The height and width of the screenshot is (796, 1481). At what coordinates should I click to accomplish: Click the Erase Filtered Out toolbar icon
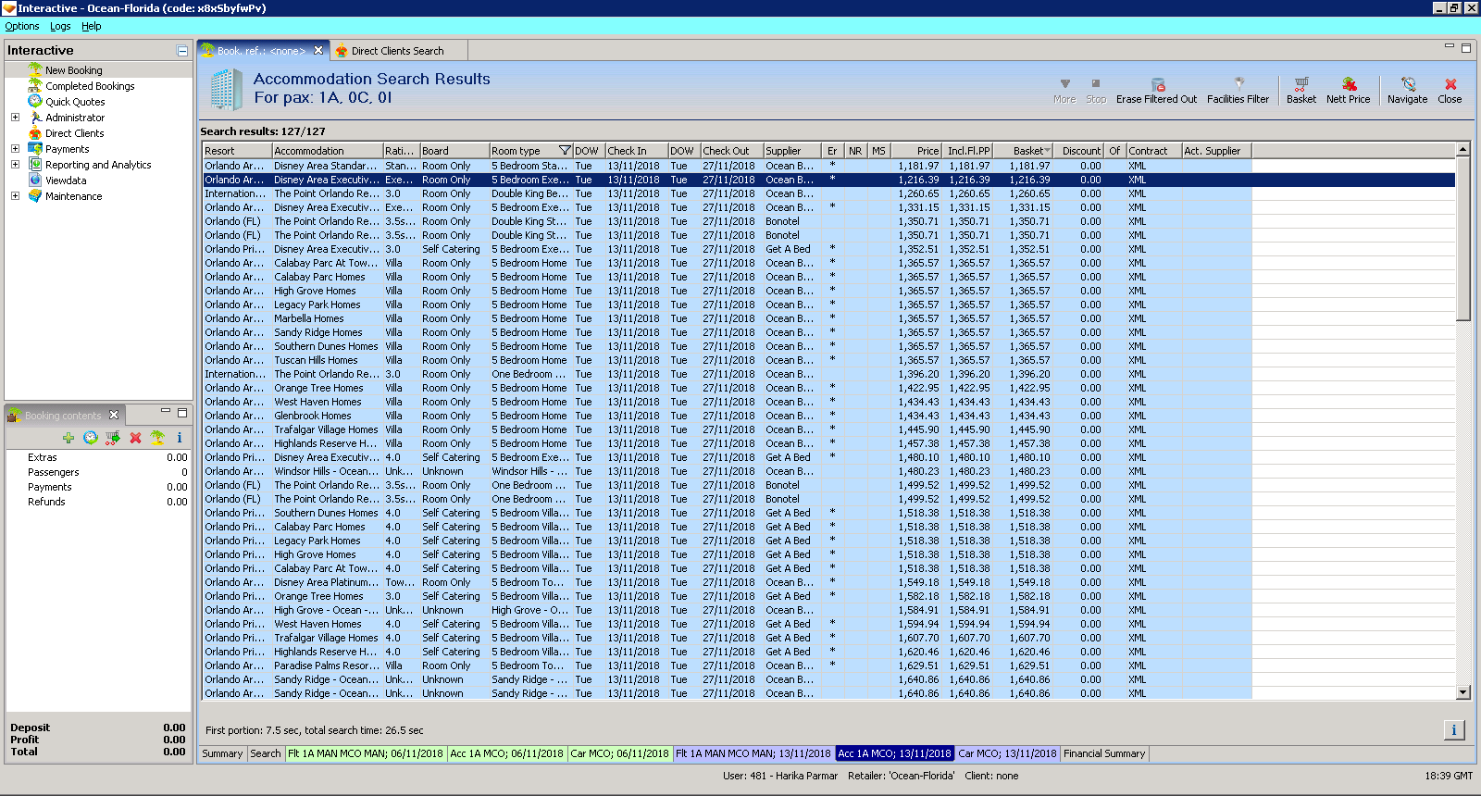[1157, 84]
